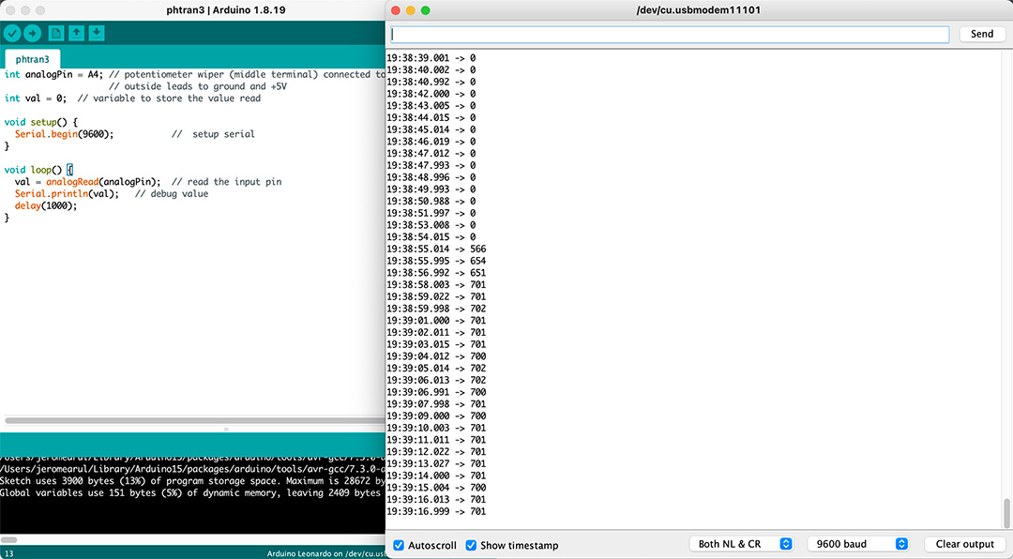The image size is (1013, 559).
Task: Click the serial message input field
Action: coord(670,35)
